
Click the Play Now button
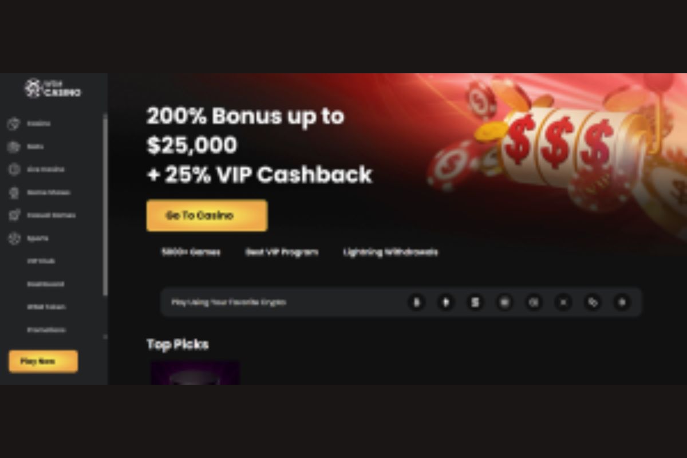[44, 361]
